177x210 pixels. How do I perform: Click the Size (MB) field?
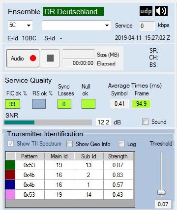79,54
